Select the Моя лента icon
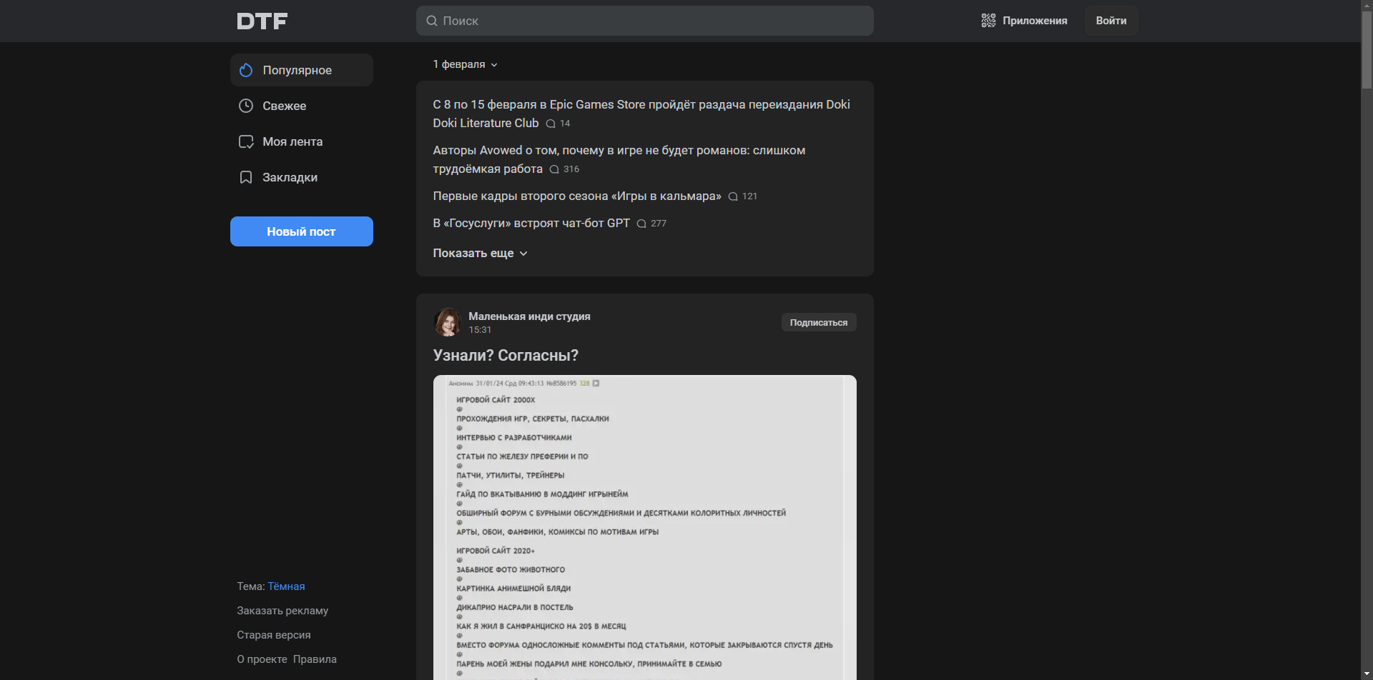Screen dimensions: 1373x680 point(246,141)
